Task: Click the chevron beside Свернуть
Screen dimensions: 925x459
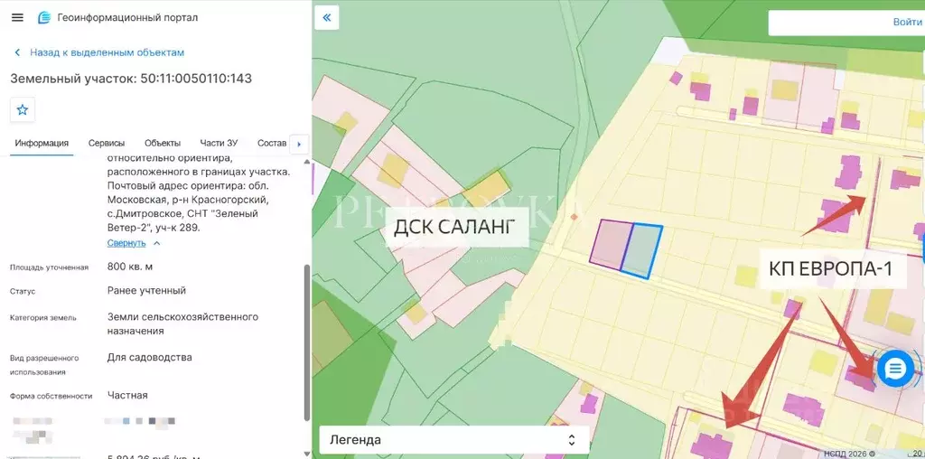Action: click(156, 243)
